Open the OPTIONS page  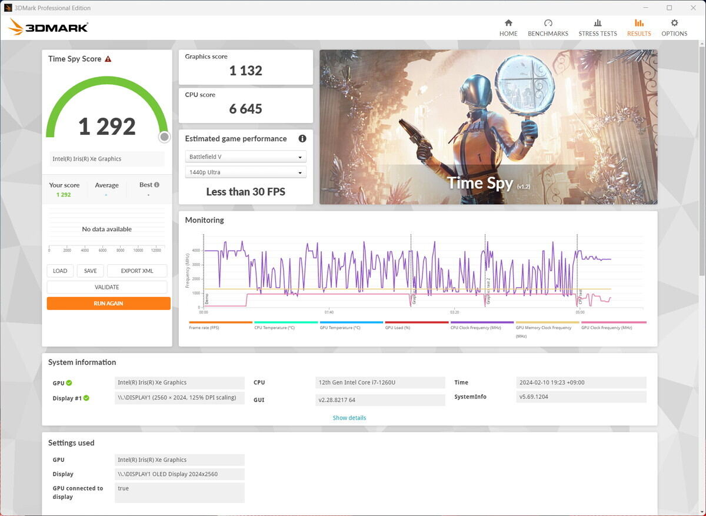(x=674, y=28)
